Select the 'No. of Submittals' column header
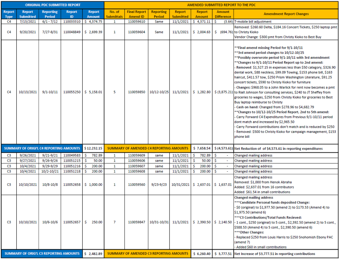This screenshot has height=259, width=340. (115, 14)
